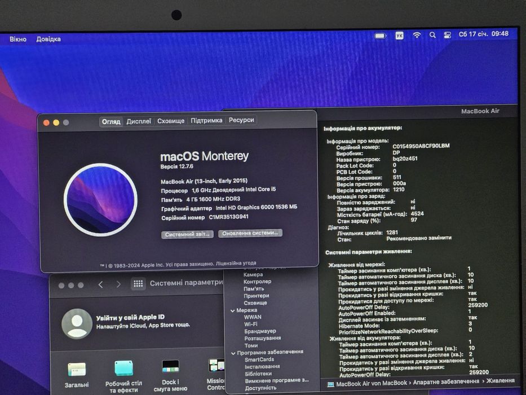Open Робочий стіл та ефекти preferences
Viewport: 526px width, 395px height.
tap(124, 368)
